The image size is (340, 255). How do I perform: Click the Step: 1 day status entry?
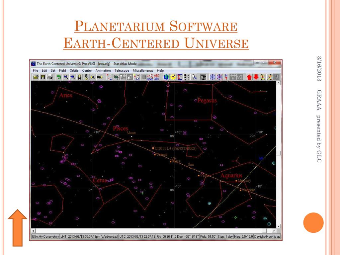pos(225,236)
